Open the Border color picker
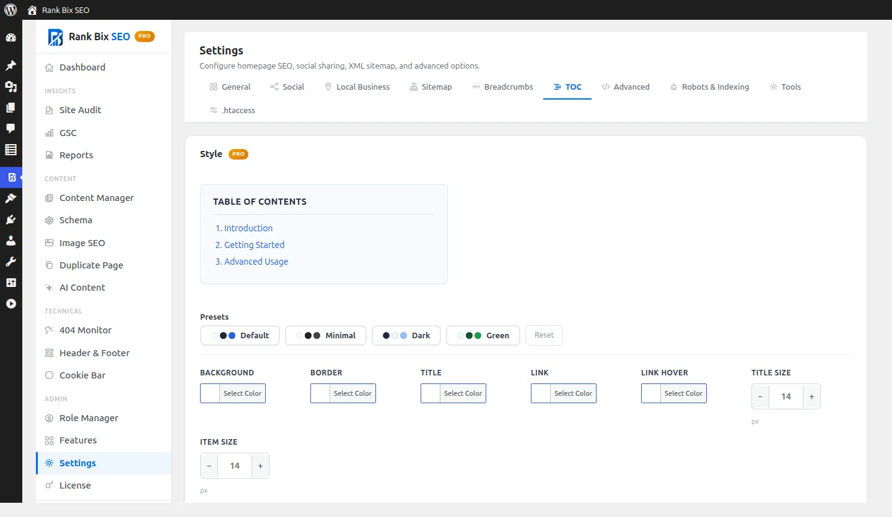Viewport: 892px width, 517px height. [x=343, y=393]
